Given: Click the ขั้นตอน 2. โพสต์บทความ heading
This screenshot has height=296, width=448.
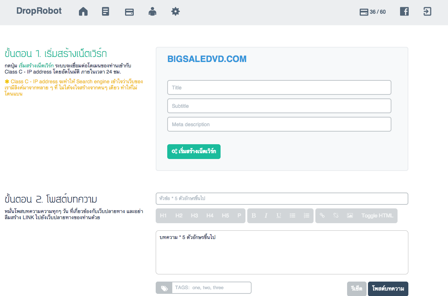Looking at the screenshot, I should point(51,199).
